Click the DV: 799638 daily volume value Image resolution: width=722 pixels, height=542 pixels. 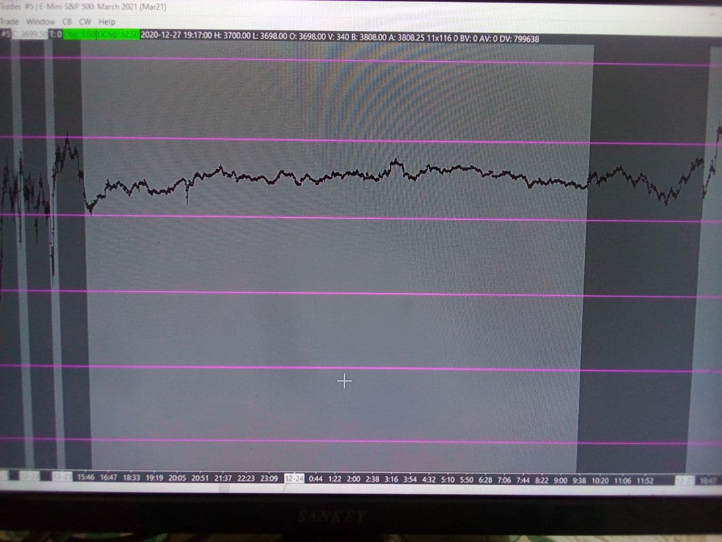coord(518,39)
